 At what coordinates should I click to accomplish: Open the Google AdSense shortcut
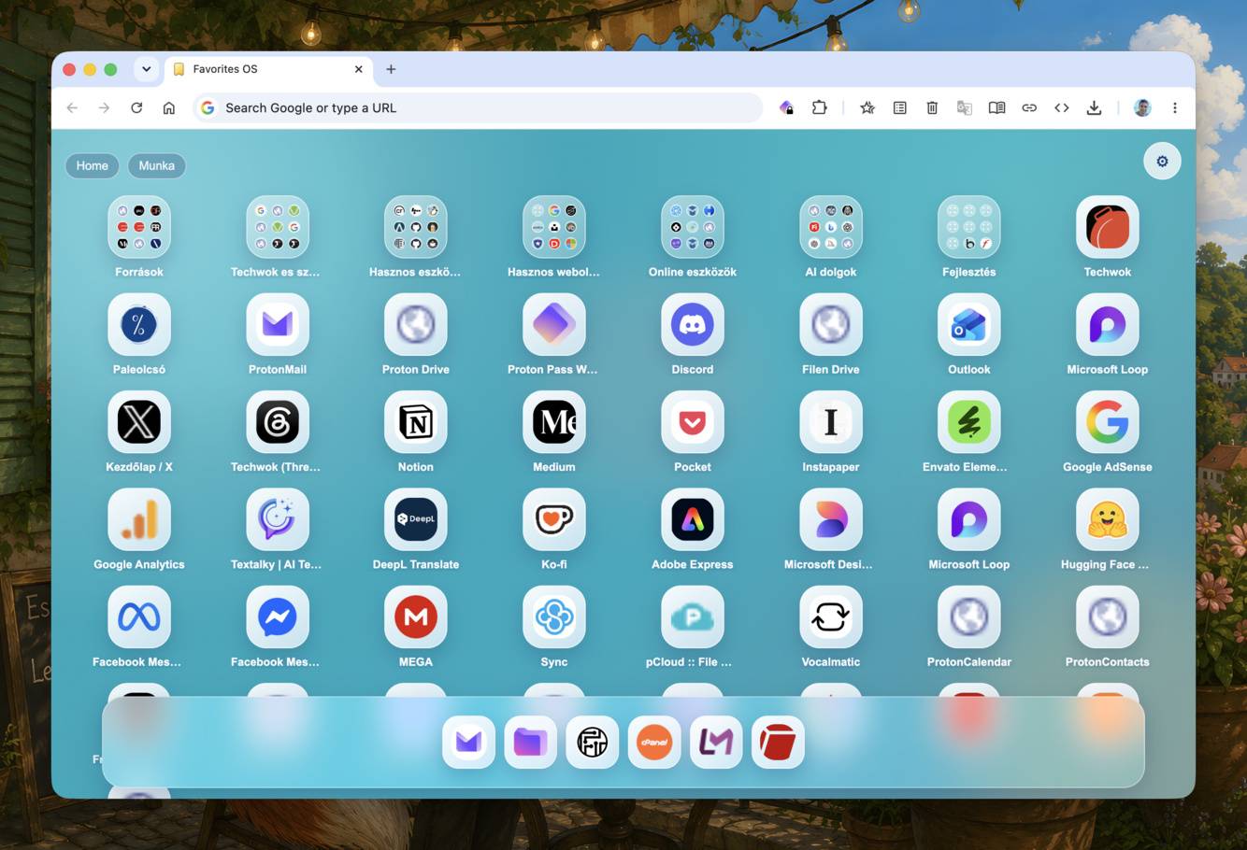click(1108, 422)
